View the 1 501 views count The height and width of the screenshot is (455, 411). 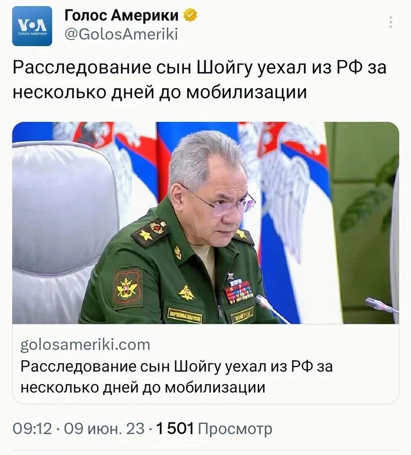pos(175,429)
